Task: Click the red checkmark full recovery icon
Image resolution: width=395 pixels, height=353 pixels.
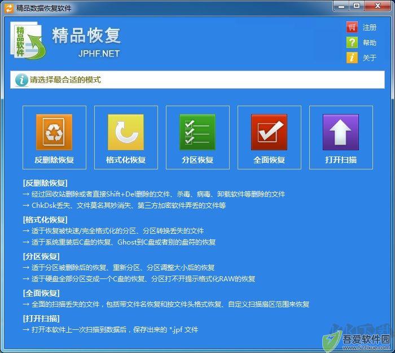Action: (269, 132)
